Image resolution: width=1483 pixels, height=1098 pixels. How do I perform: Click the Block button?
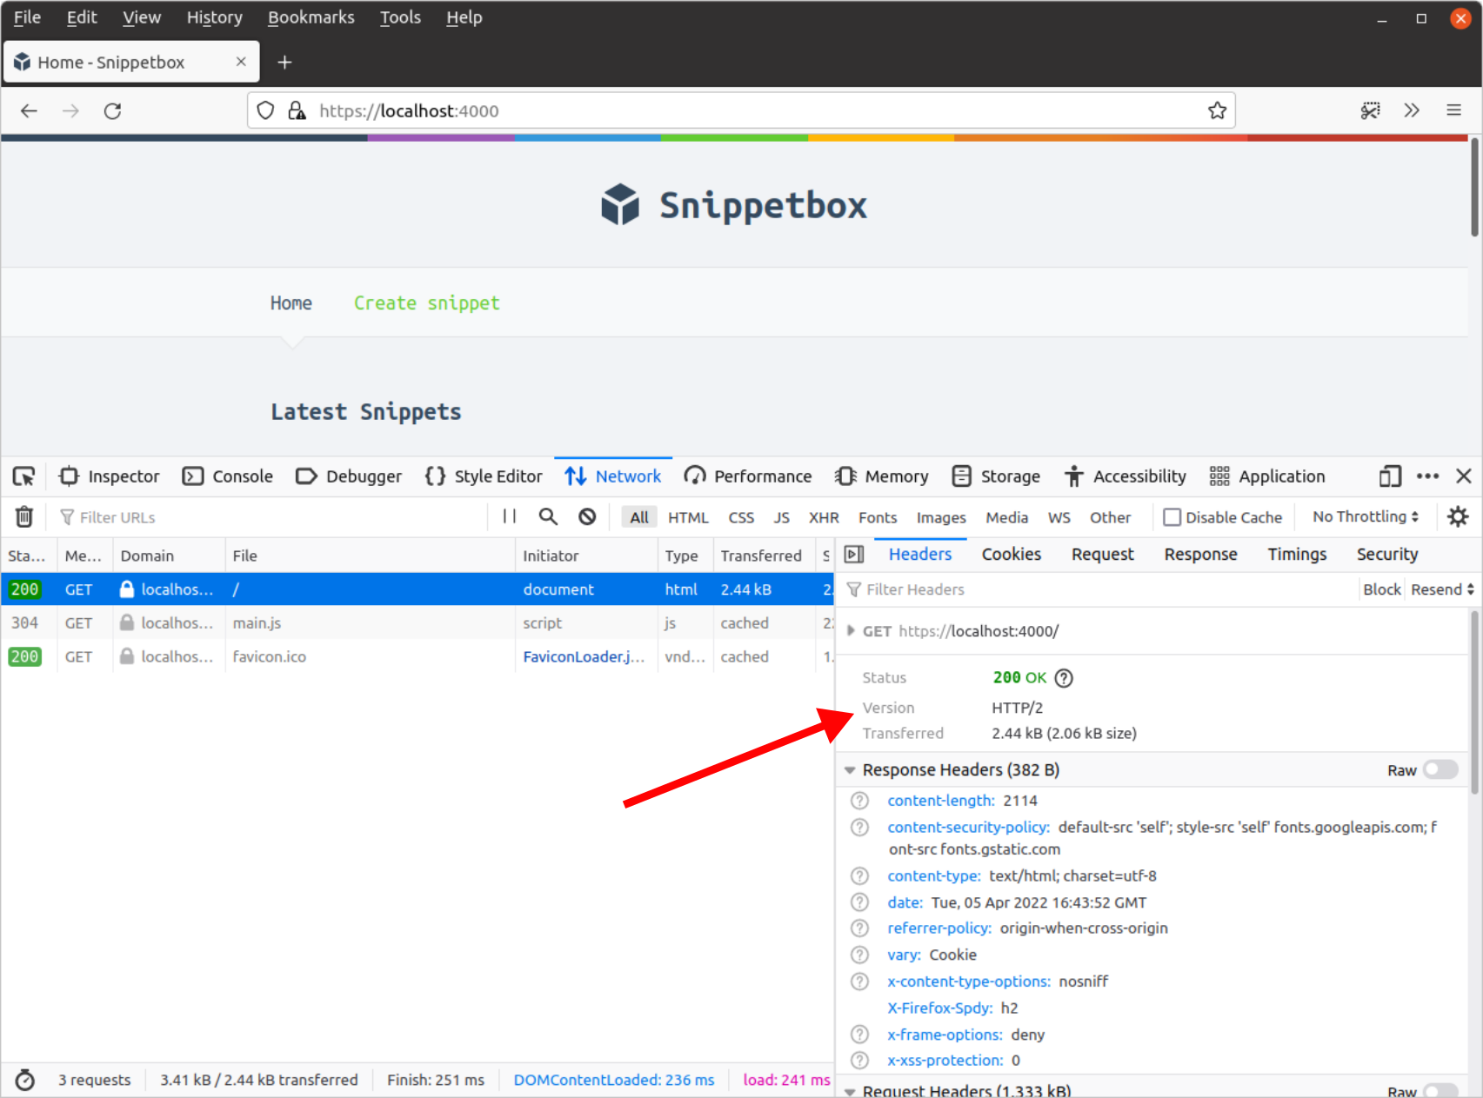[x=1381, y=589]
